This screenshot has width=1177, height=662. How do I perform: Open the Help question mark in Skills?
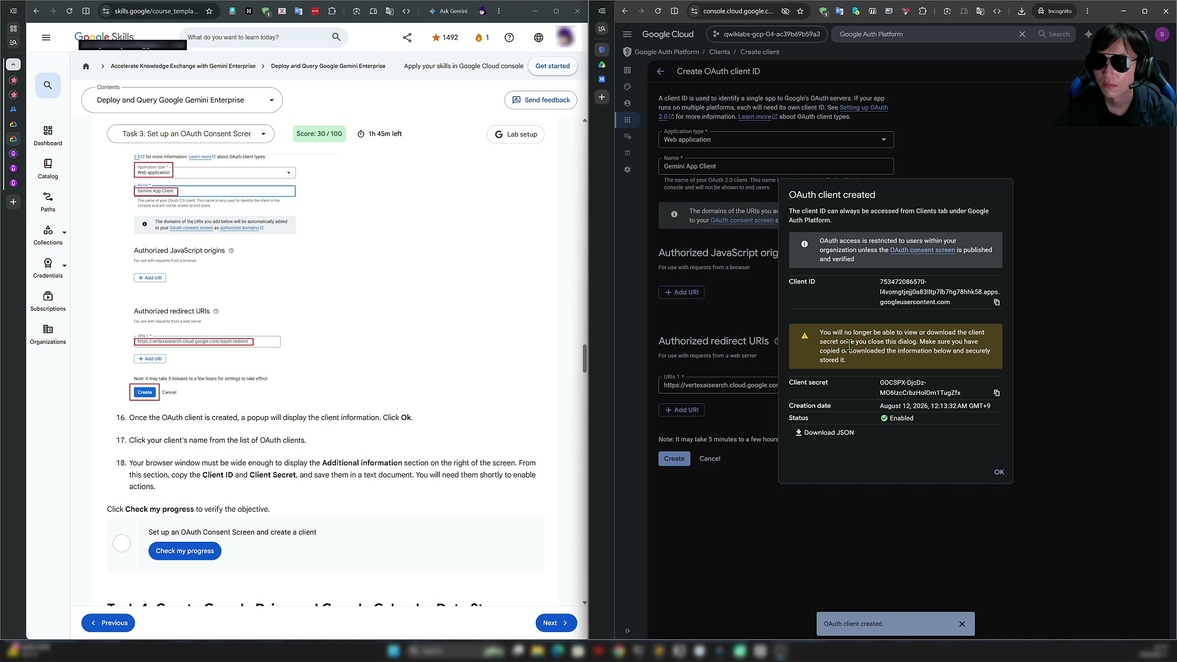[509, 37]
